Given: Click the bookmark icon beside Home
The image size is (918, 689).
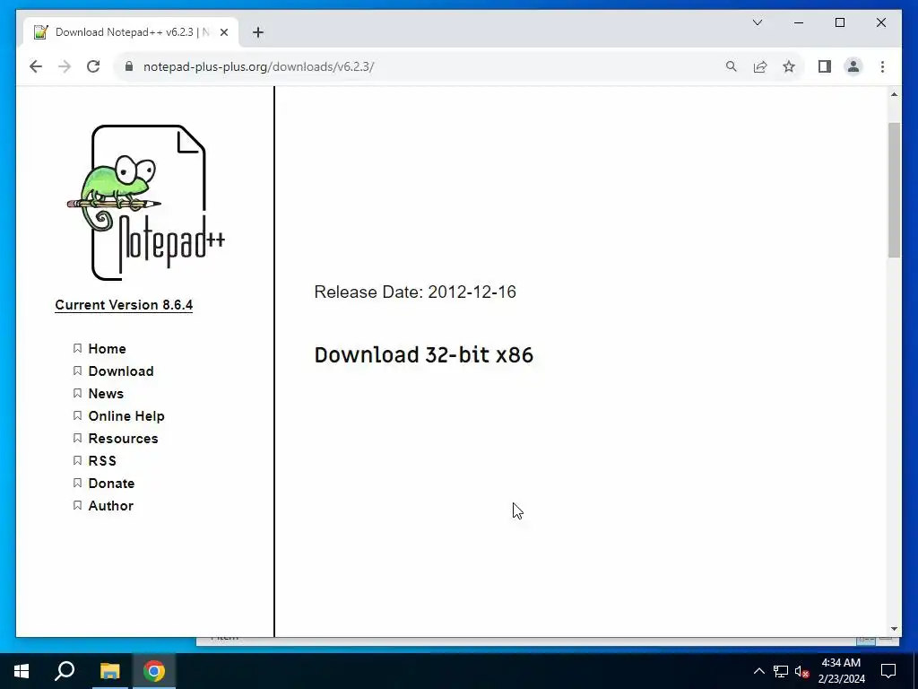Looking at the screenshot, I should (x=77, y=349).
